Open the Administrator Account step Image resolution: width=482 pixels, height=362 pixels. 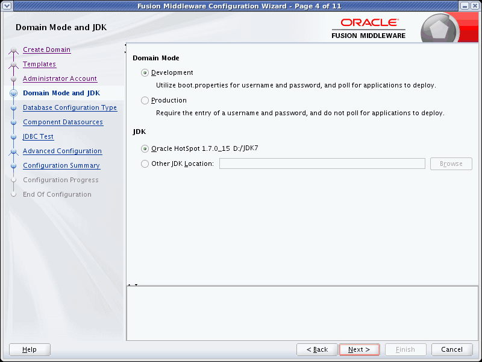coord(60,78)
